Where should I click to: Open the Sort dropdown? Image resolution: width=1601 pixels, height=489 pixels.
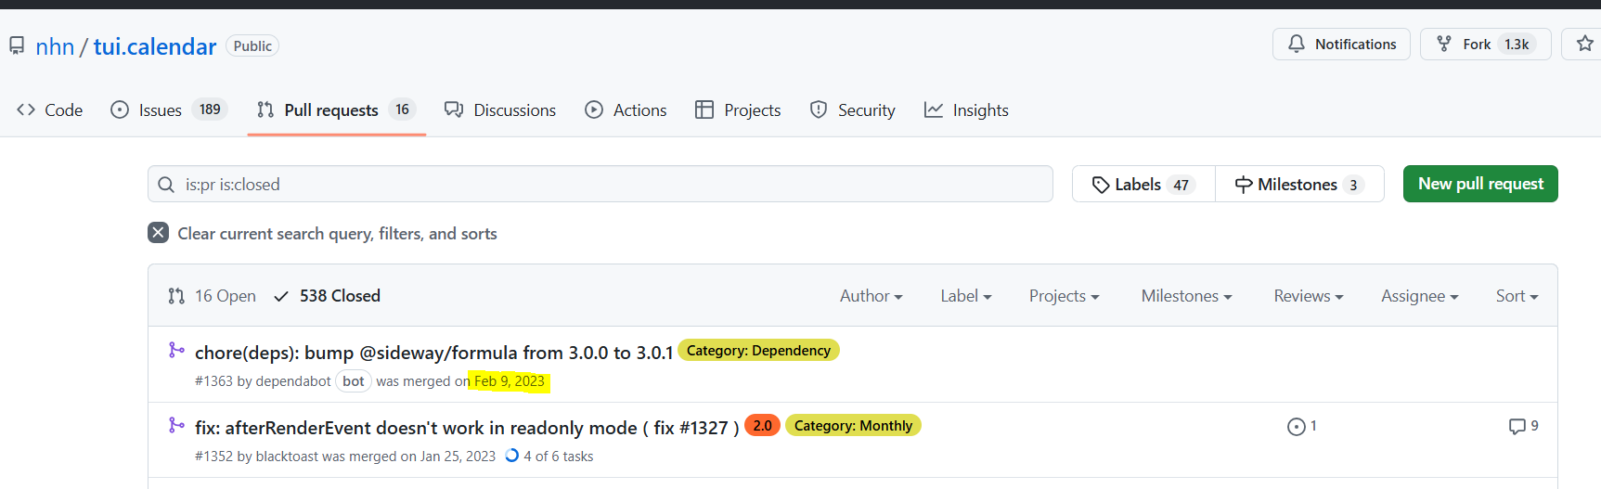pos(1517,296)
